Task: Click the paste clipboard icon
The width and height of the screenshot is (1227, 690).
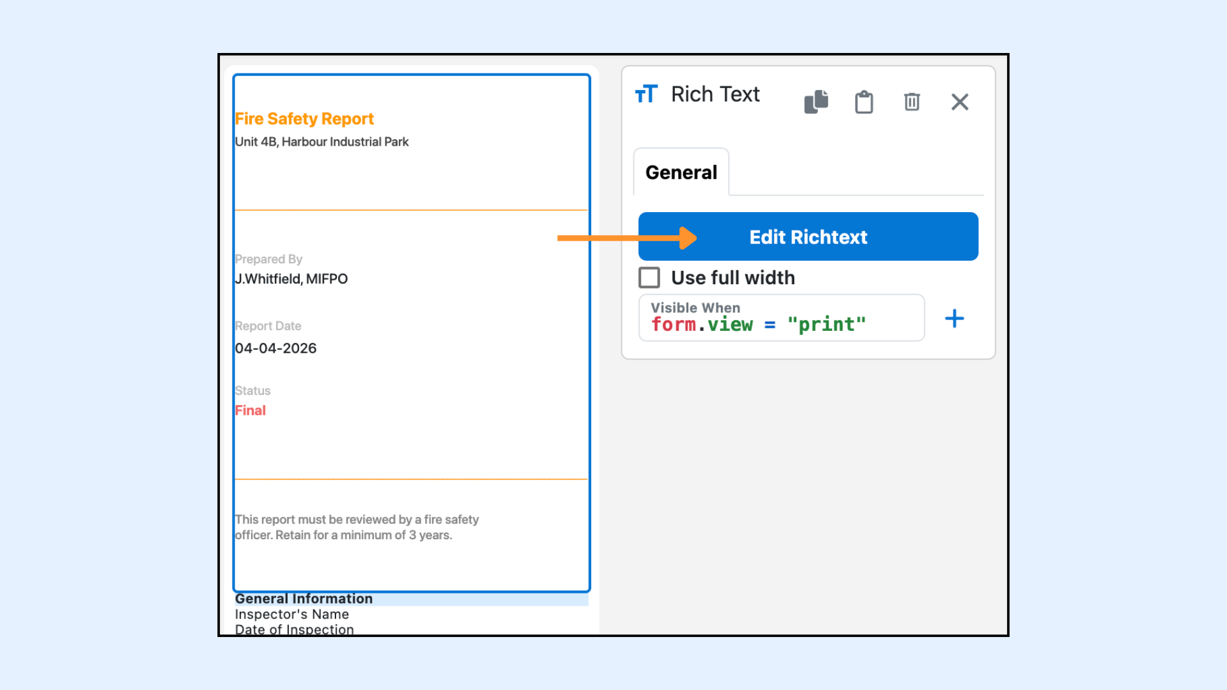Action: (864, 102)
